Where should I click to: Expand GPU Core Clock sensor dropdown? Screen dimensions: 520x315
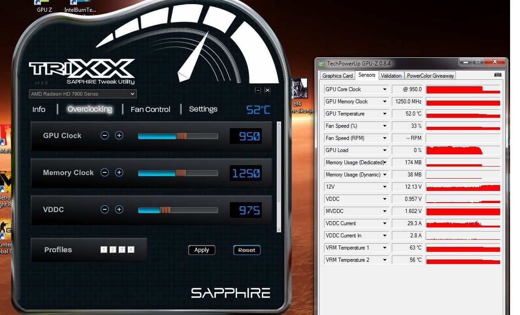coord(385,89)
